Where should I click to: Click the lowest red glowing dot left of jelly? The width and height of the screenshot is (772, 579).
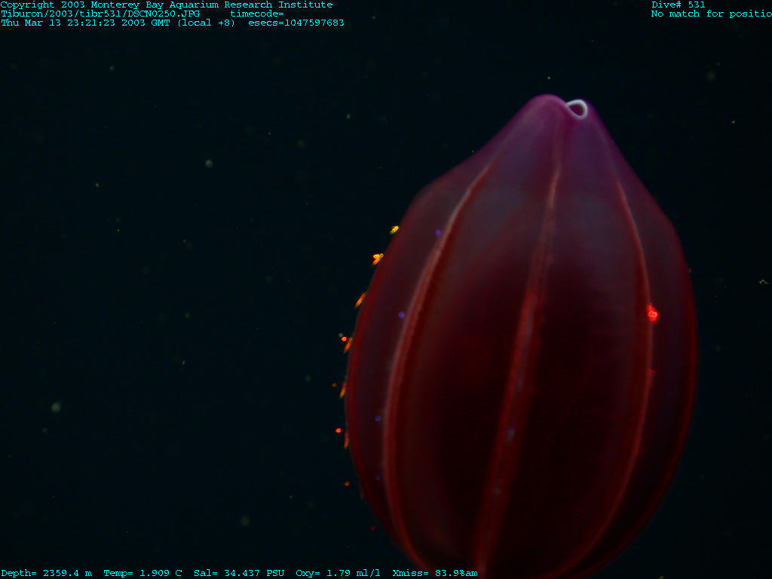coord(339,430)
